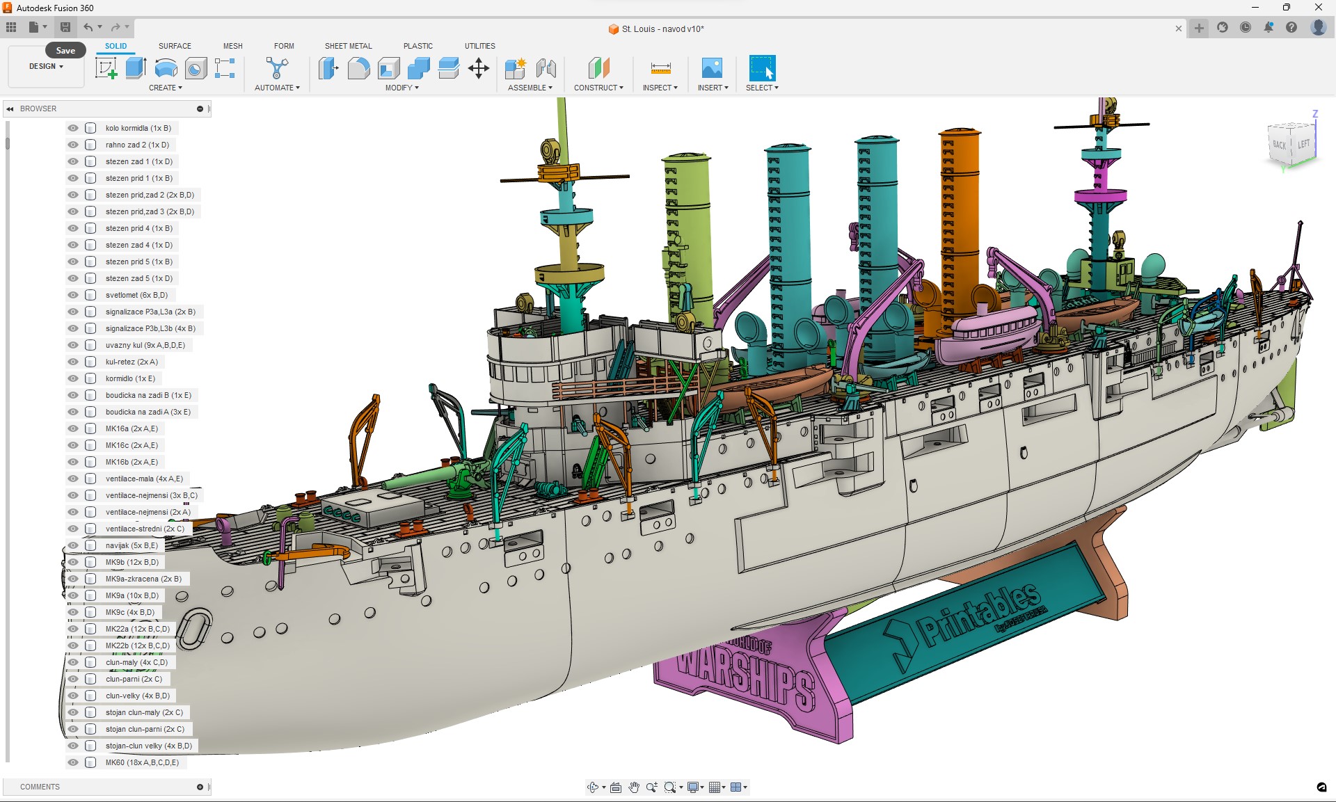
Task: Click the Orbit navigation icon
Action: (593, 787)
